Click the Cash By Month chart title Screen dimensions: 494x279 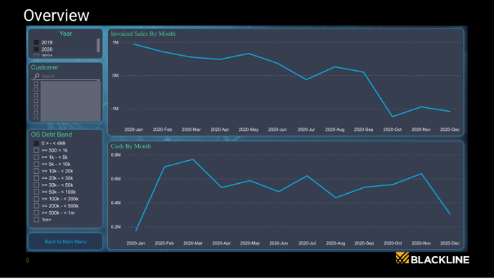[131, 146]
